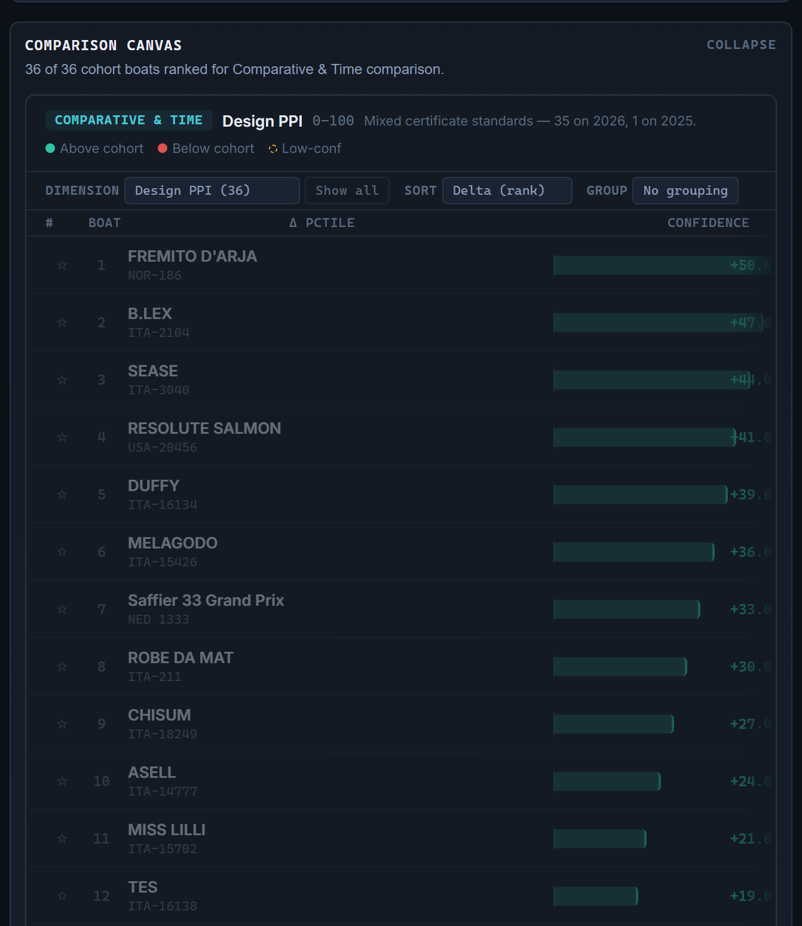The width and height of the screenshot is (802, 926).
Task: Click the CONFIDENCE column header
Action: (708, 223)
